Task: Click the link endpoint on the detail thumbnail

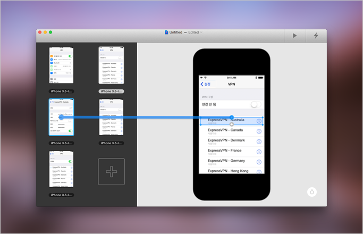Action: tap(61, 117)
